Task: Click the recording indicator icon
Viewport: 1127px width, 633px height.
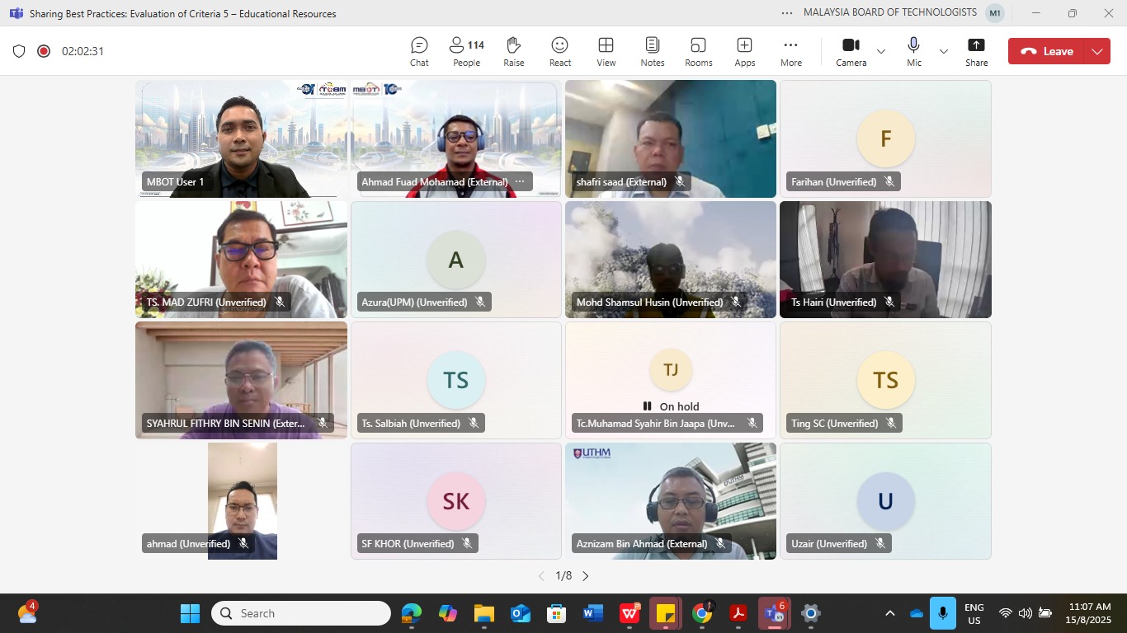Action: [44, 51]
